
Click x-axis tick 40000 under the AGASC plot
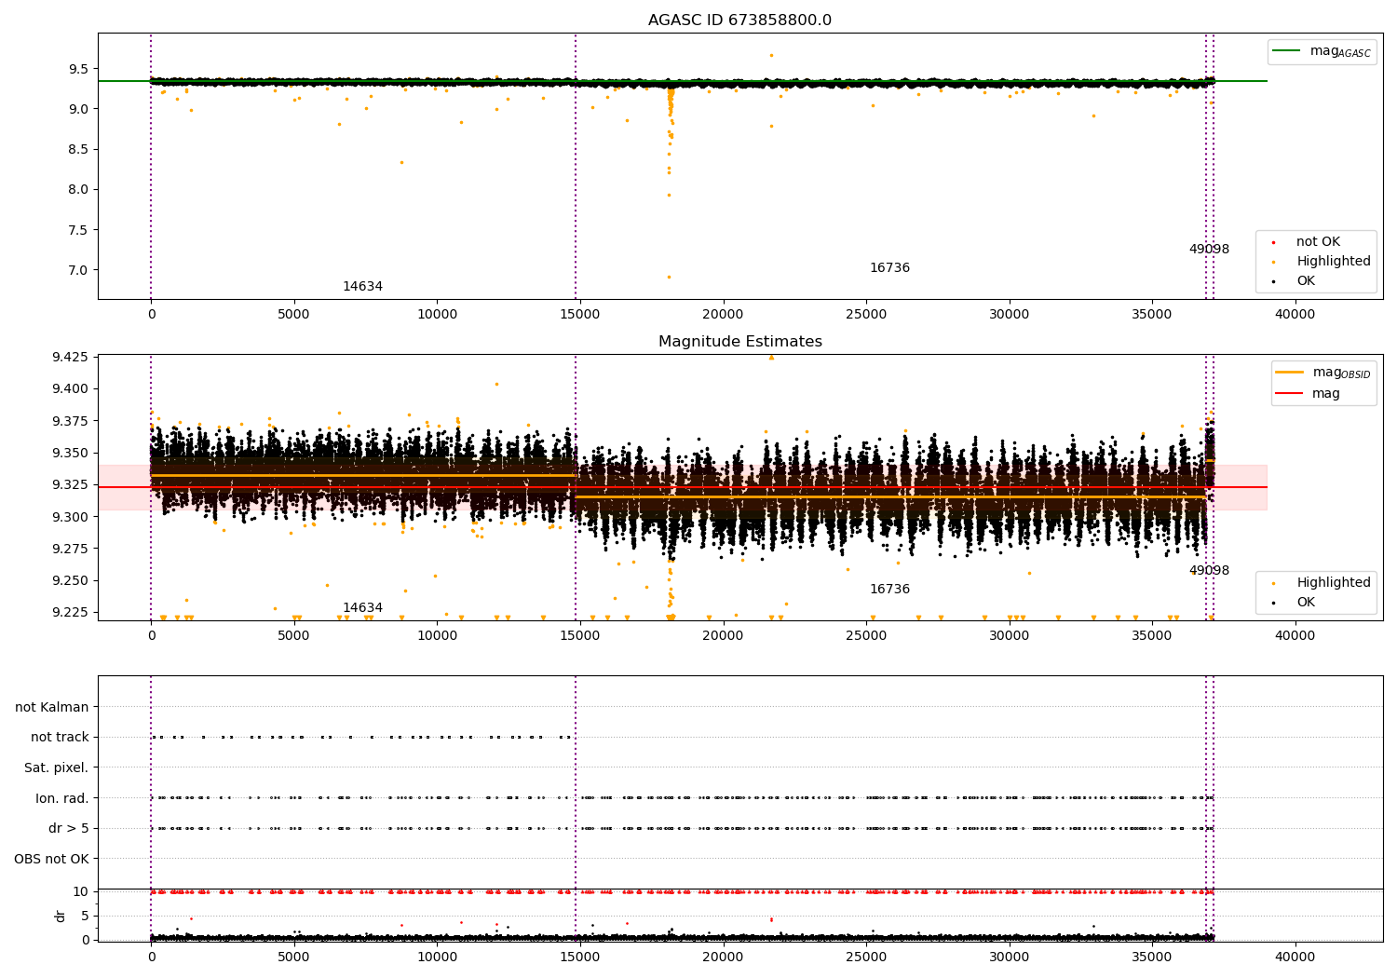point(1295,315)
